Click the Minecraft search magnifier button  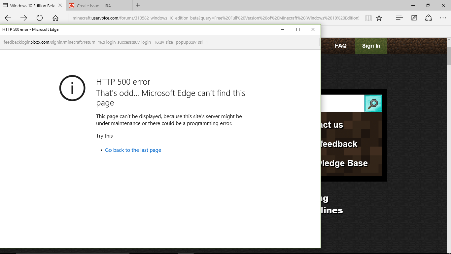coord(373,104)
